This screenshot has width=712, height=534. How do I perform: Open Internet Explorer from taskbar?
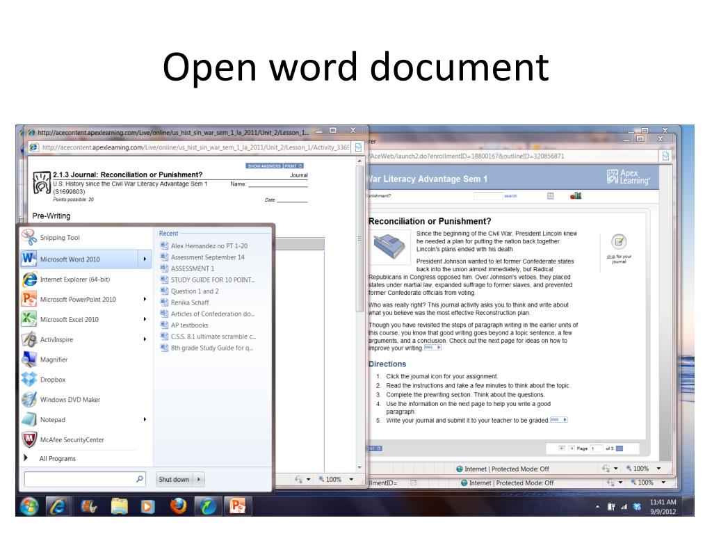(58, 506)
